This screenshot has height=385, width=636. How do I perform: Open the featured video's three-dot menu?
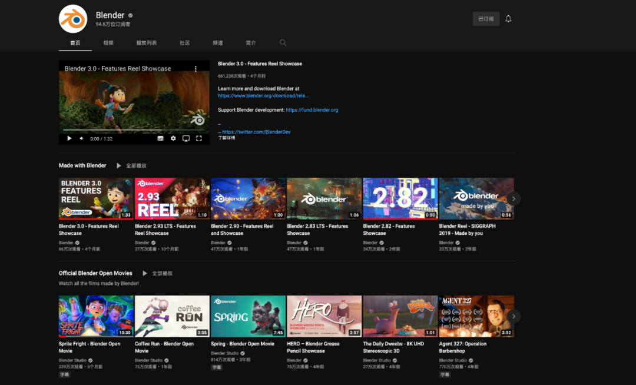pos(196,69)
